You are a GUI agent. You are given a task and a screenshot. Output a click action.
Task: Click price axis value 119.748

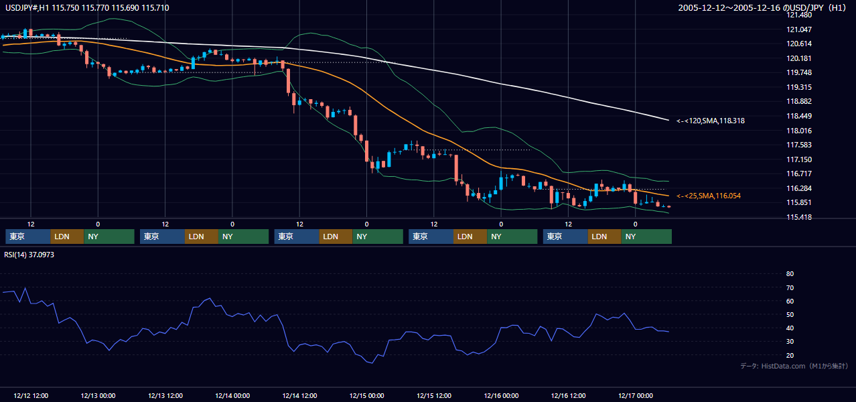[x=798, y=73]
